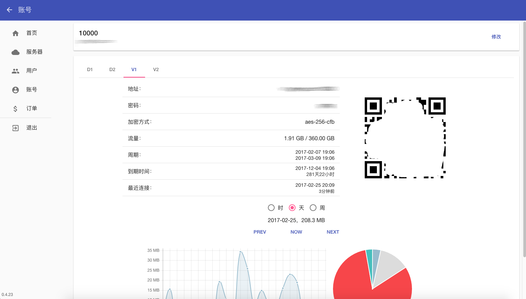Open the home page icon in sidebar
Viewport: 526px width, 299px height.
tap(16, 33)
